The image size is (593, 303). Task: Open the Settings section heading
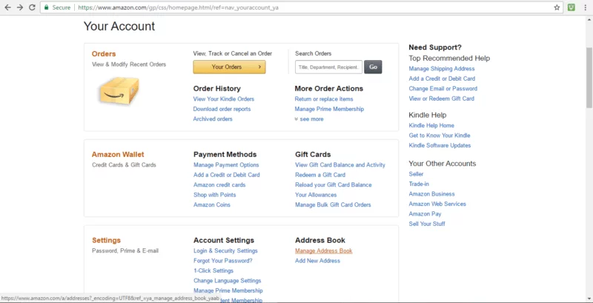[x=106, y=240]
